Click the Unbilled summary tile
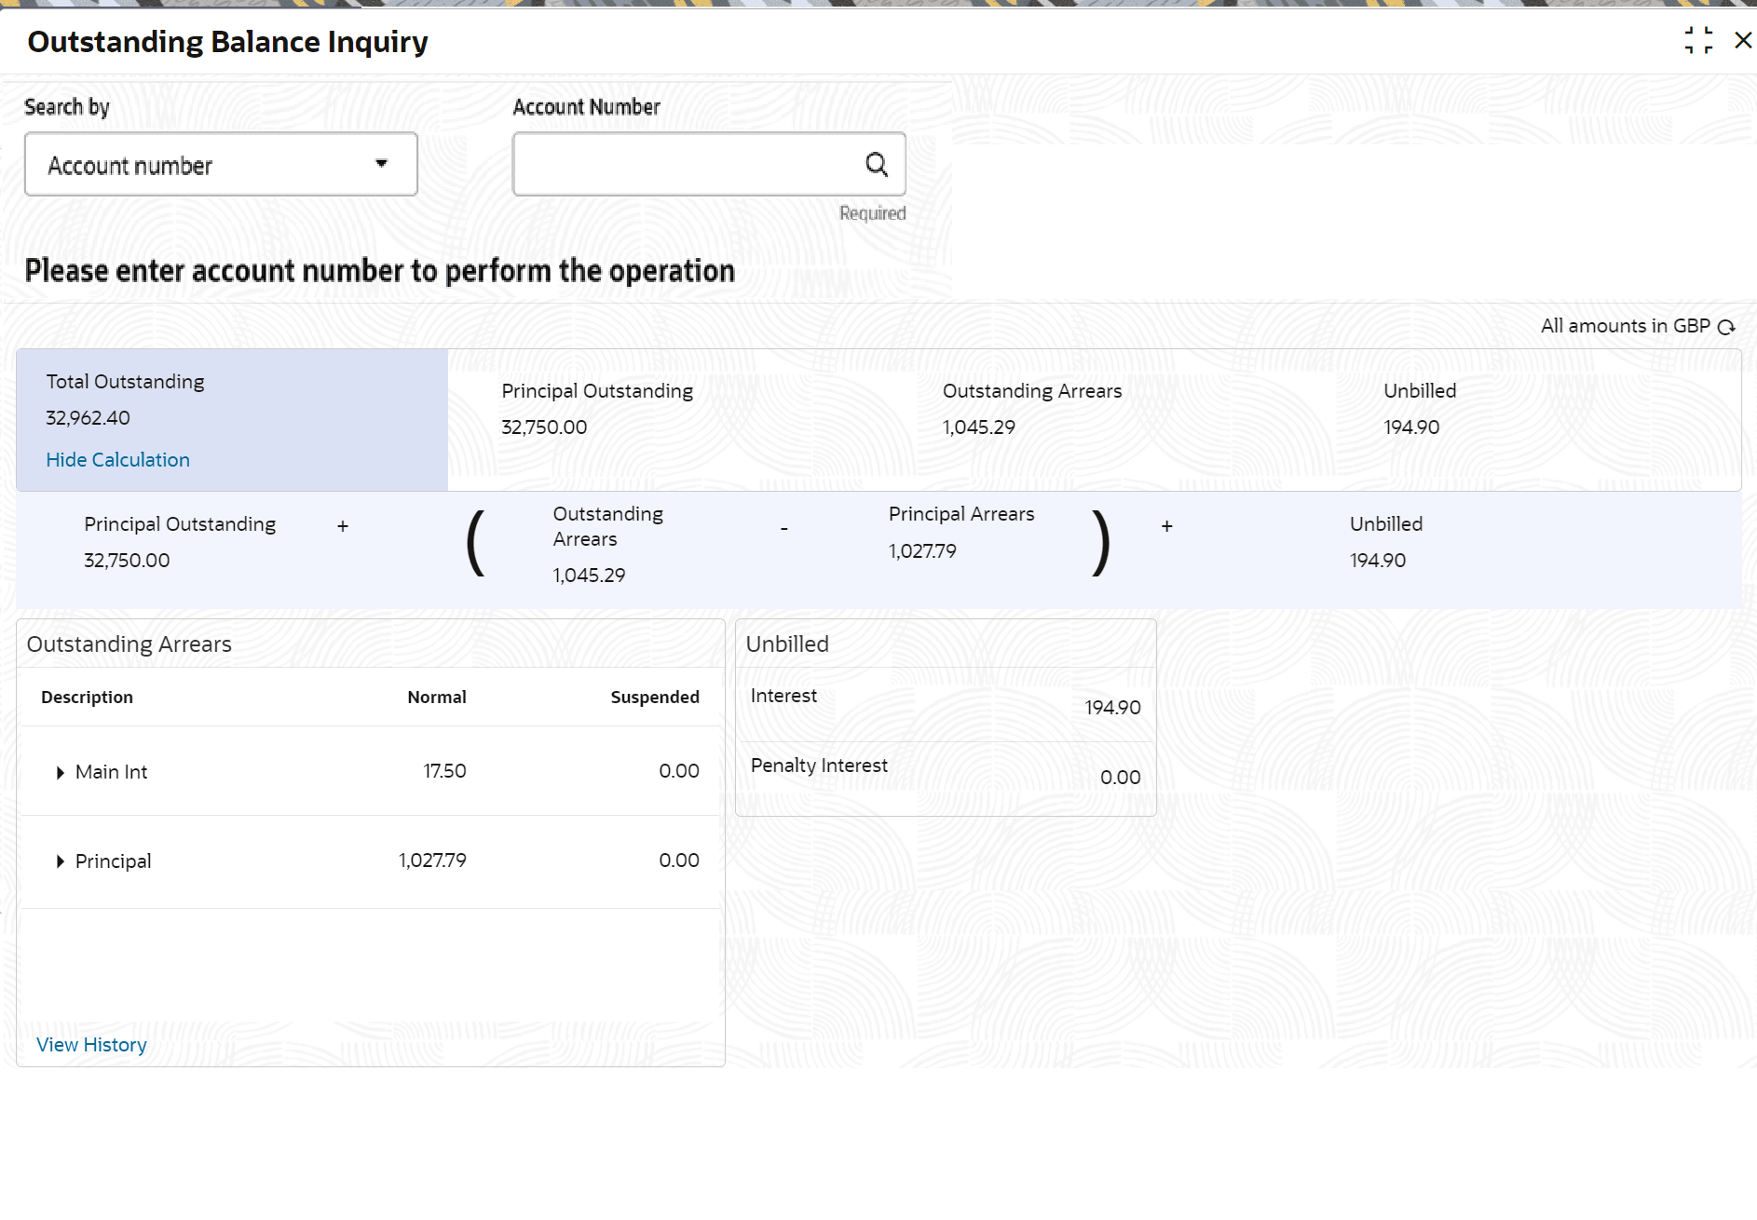 click(1419, 410)
